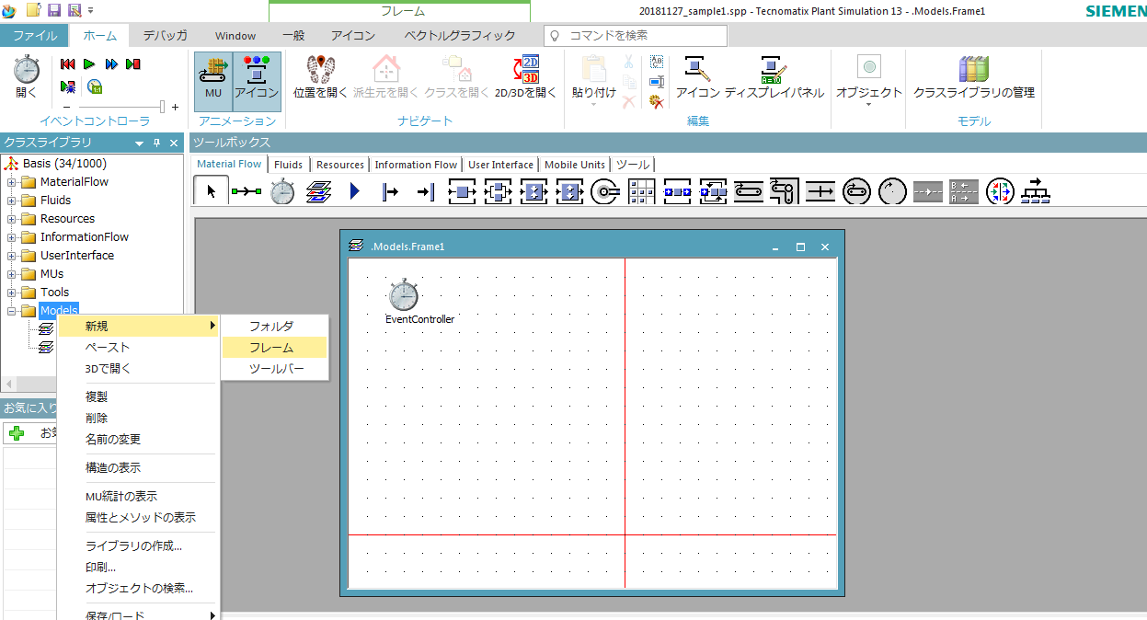
Task: Switch to the ベクトルグラフィック ribbon tab
Action: point(460,35)
